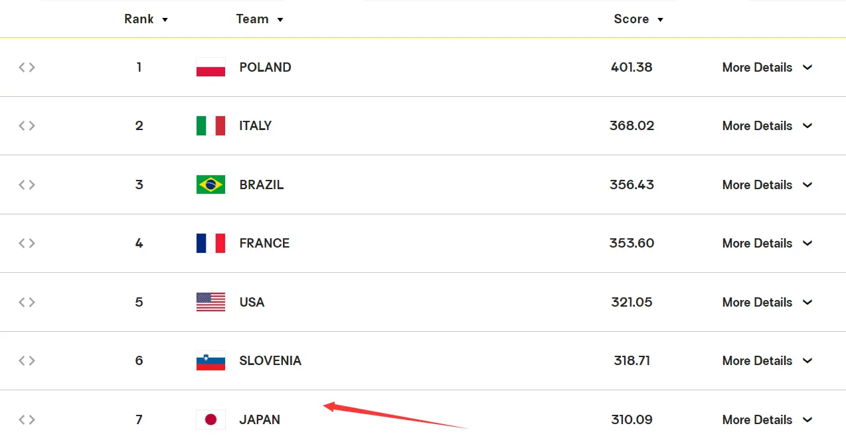Click the Italy flag icon
This screenshot has width=846, height=448.
pyautogui.click(x=211, y=125)
